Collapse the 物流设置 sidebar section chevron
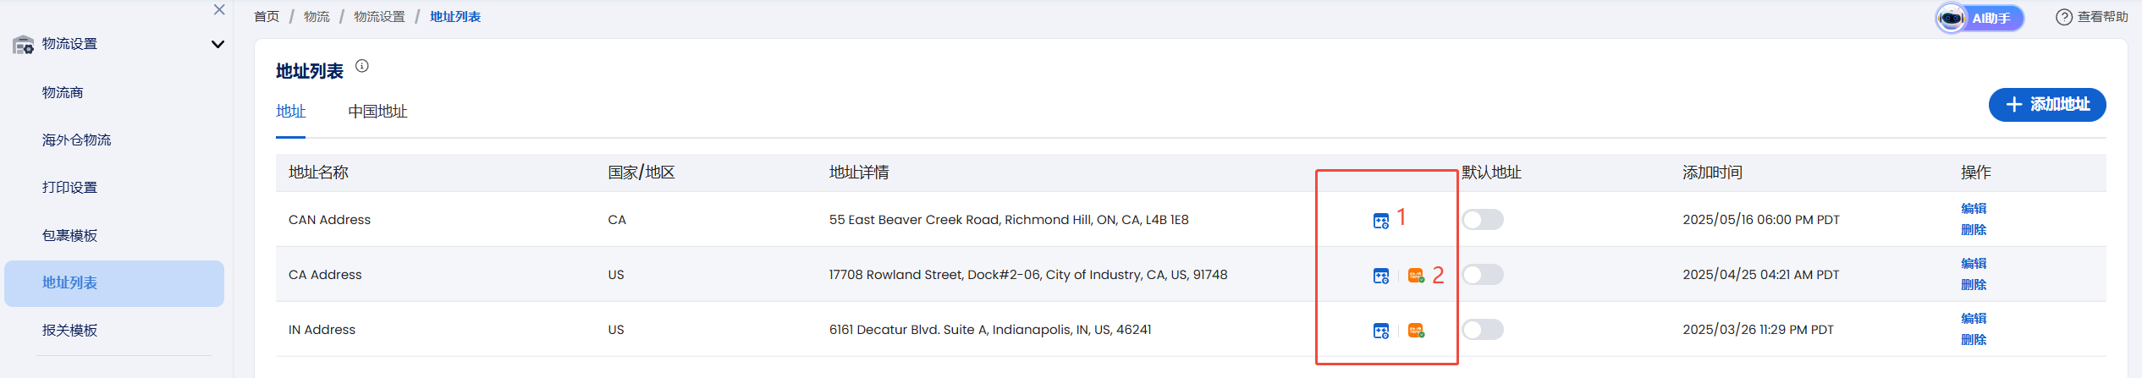The image size is (2142, 378). click(218, 44)
